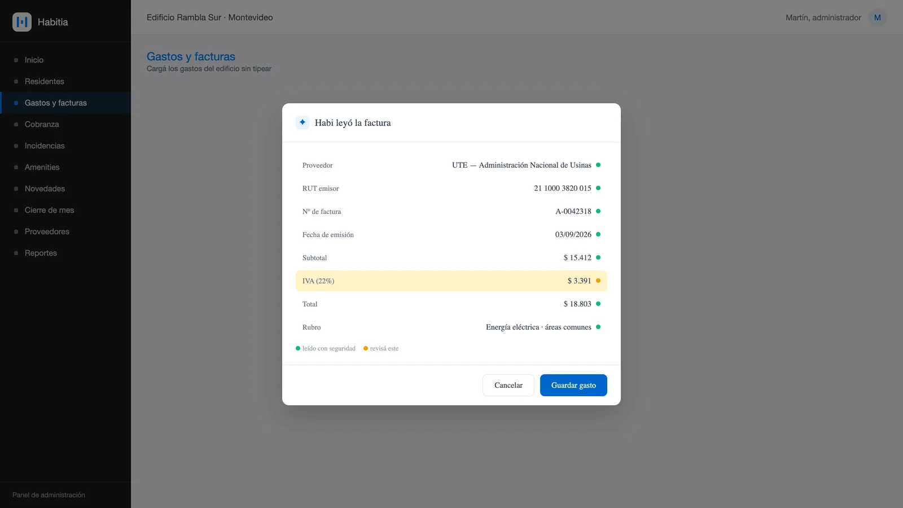
Task: Click the green dot on Subtotal row
Action: [x=598, y=257]
